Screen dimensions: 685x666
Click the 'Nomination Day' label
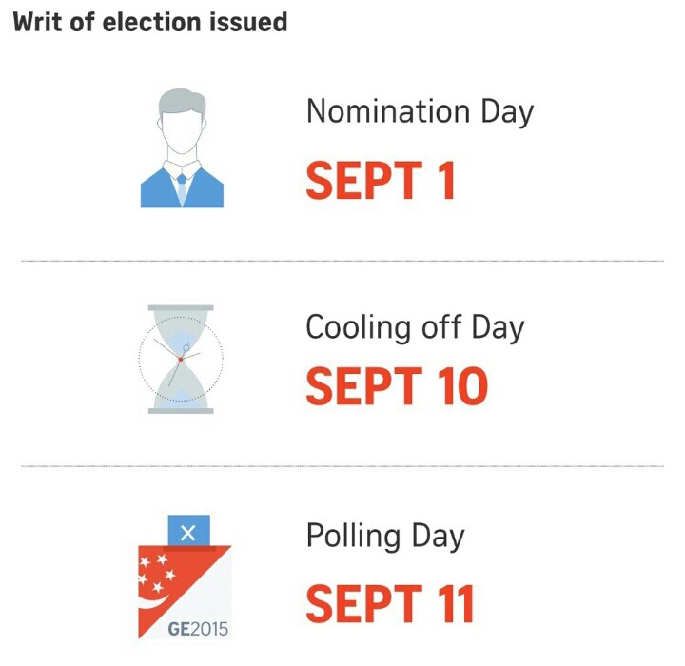420,111
